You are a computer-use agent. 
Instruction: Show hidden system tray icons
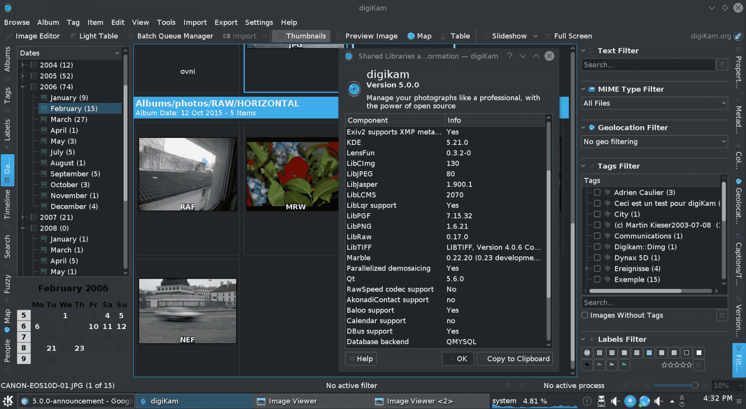pos(672,401)
